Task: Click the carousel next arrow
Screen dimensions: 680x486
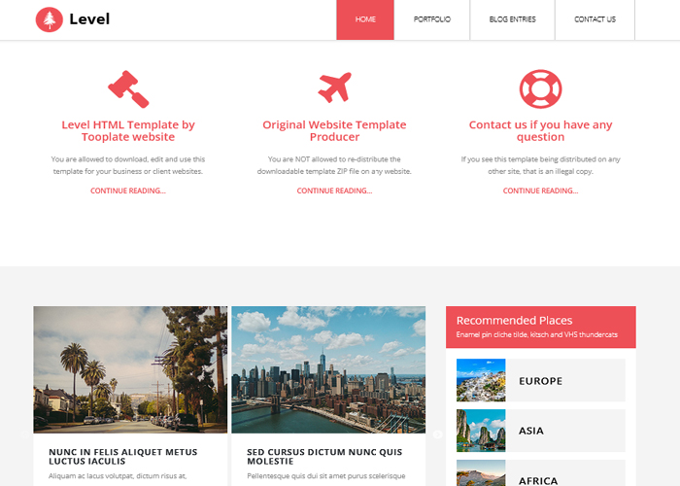Action: coord(437,434)
